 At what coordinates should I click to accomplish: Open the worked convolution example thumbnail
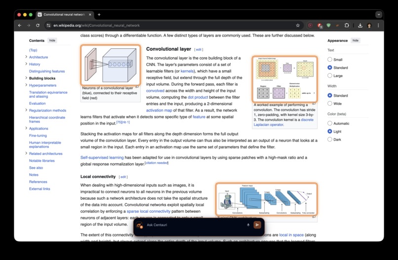coord(284,79)
